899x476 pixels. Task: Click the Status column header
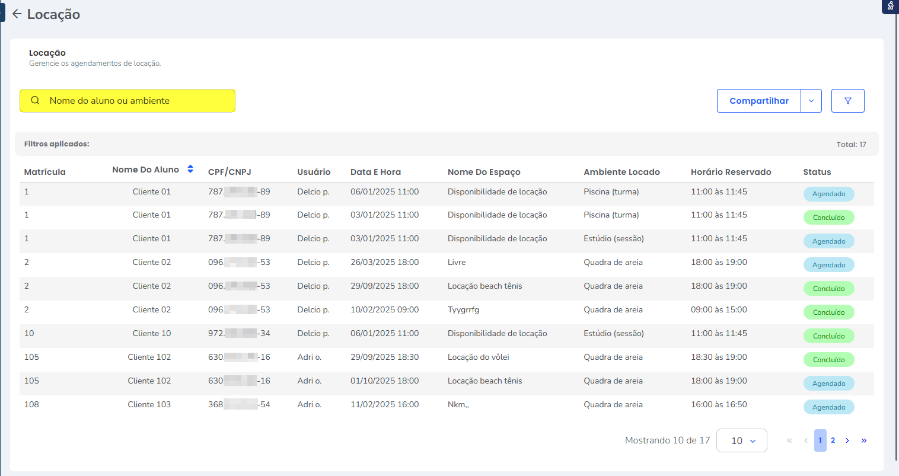coord(817,172)
